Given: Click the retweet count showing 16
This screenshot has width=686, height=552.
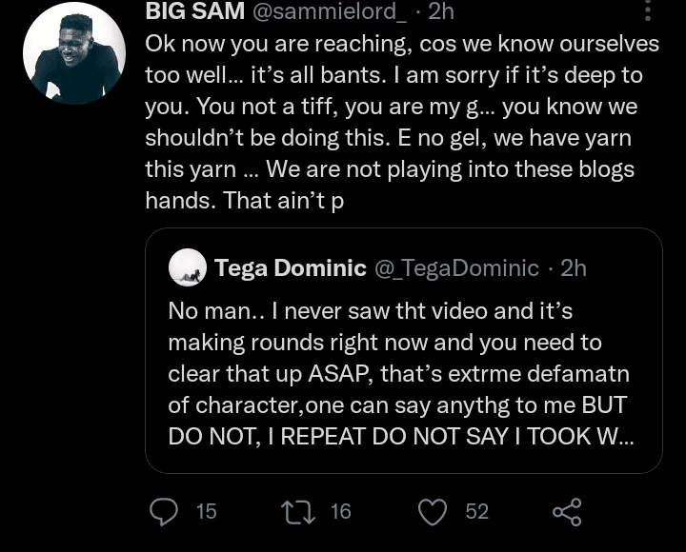Looking at the screenshot, I should (340, 512).
